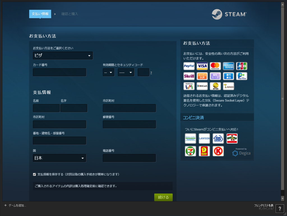Open the country dropdown showing 日本
Viewport: 287px width, 216px height.
coord(59,158)
